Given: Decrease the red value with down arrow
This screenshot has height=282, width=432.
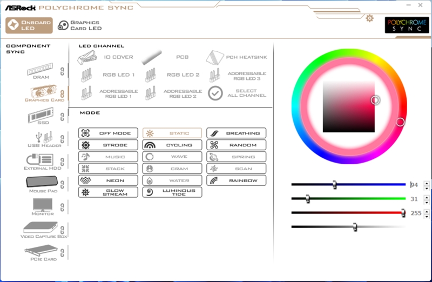Looking at the screenshot, I should (x=427, y=217).
